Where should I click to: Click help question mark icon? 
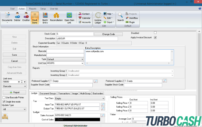coord(200,9)
